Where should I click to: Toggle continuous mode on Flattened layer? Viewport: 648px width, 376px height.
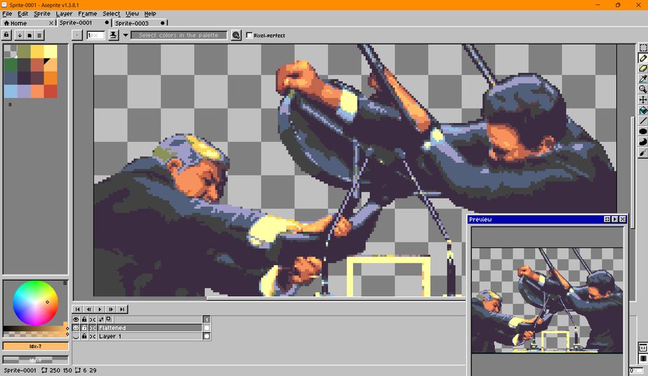point(93,327)
